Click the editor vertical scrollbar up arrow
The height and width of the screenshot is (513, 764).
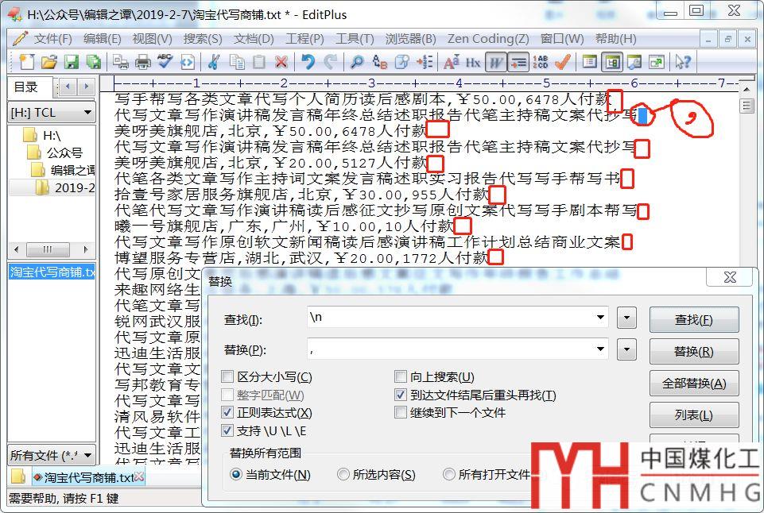click(x=747, y=89)
